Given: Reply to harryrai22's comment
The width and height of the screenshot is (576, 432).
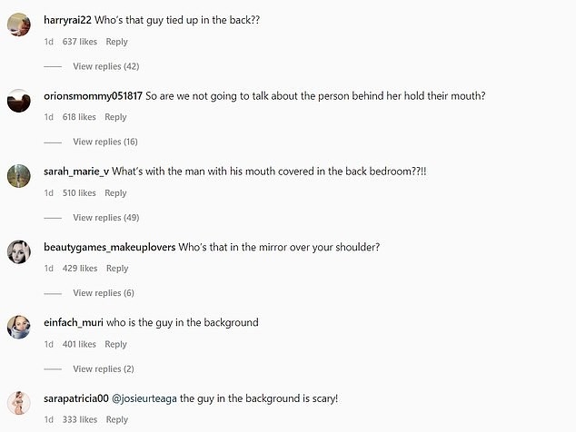Looking at the screenshot, I should [116, 42].
